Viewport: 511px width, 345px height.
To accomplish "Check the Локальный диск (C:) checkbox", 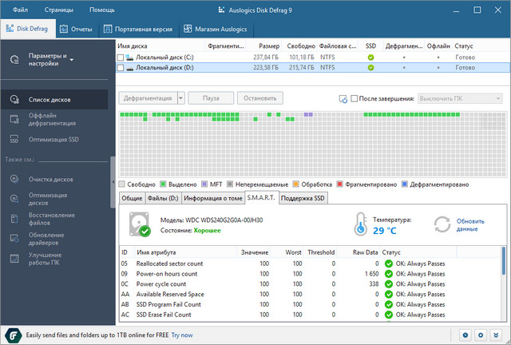I will (x=121, y=58).
